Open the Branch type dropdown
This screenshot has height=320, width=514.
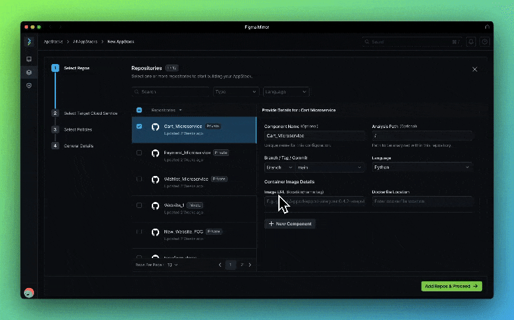tap(279, 167)
